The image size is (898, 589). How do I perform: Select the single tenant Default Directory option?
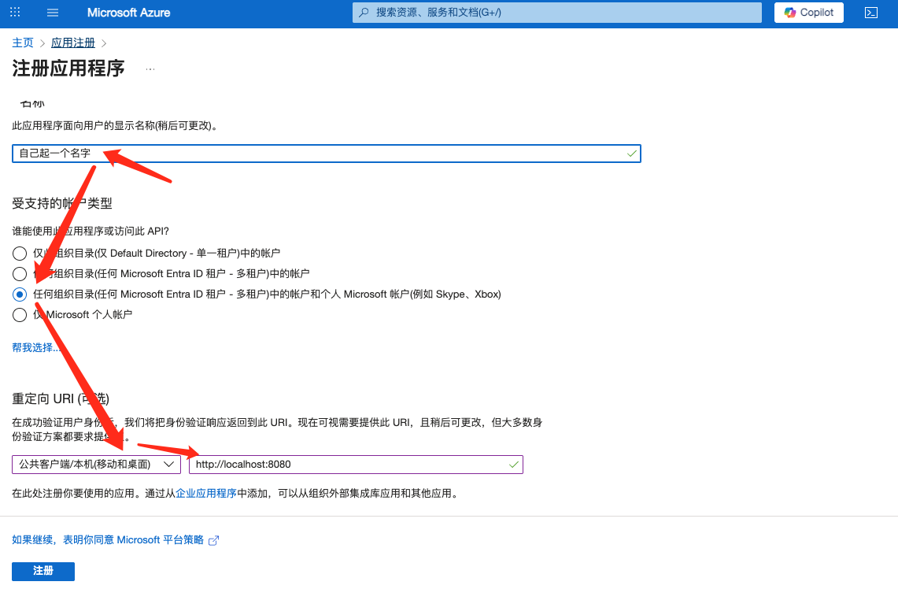[x=20, y=254]
